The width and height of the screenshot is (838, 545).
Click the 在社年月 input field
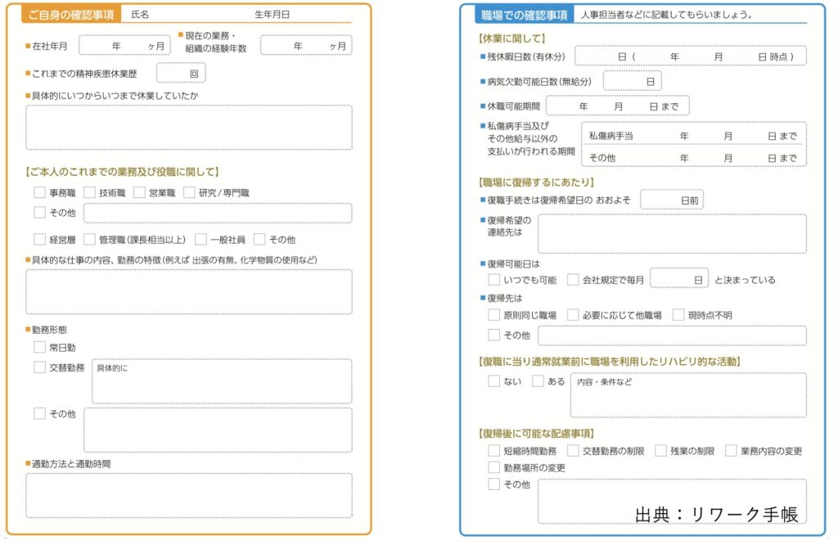124,46
